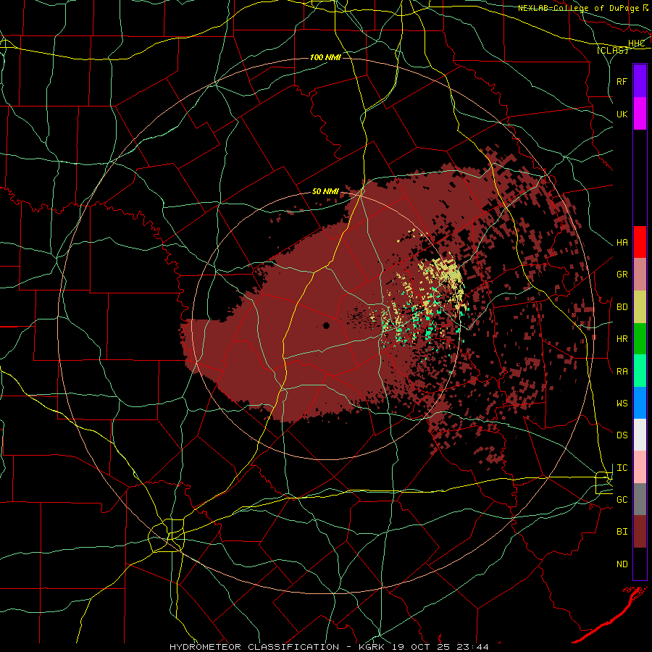Click the "HR" legend label text

[622, 339]
